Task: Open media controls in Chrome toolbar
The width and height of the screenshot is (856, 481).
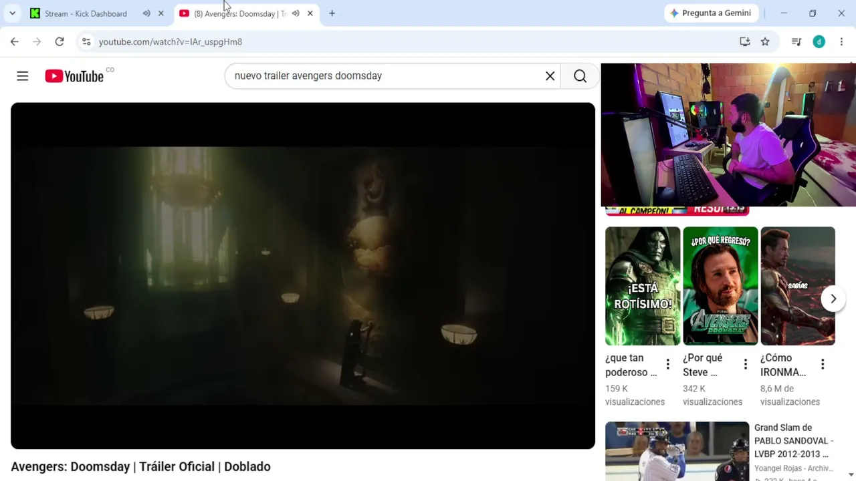Action: pyautogui.click(x=796, y=41)
